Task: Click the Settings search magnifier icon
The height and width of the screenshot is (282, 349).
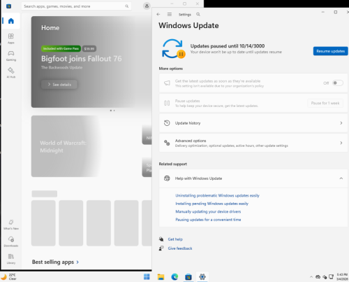Action: pos(198,15)
